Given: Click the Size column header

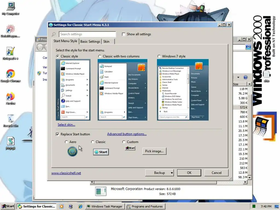Looking at the screenshot, I should pyautogui.click(x=240, y=84).
